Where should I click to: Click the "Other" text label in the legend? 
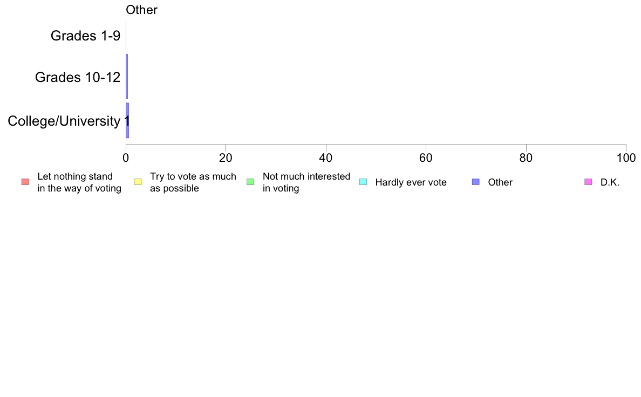point(500,182)
